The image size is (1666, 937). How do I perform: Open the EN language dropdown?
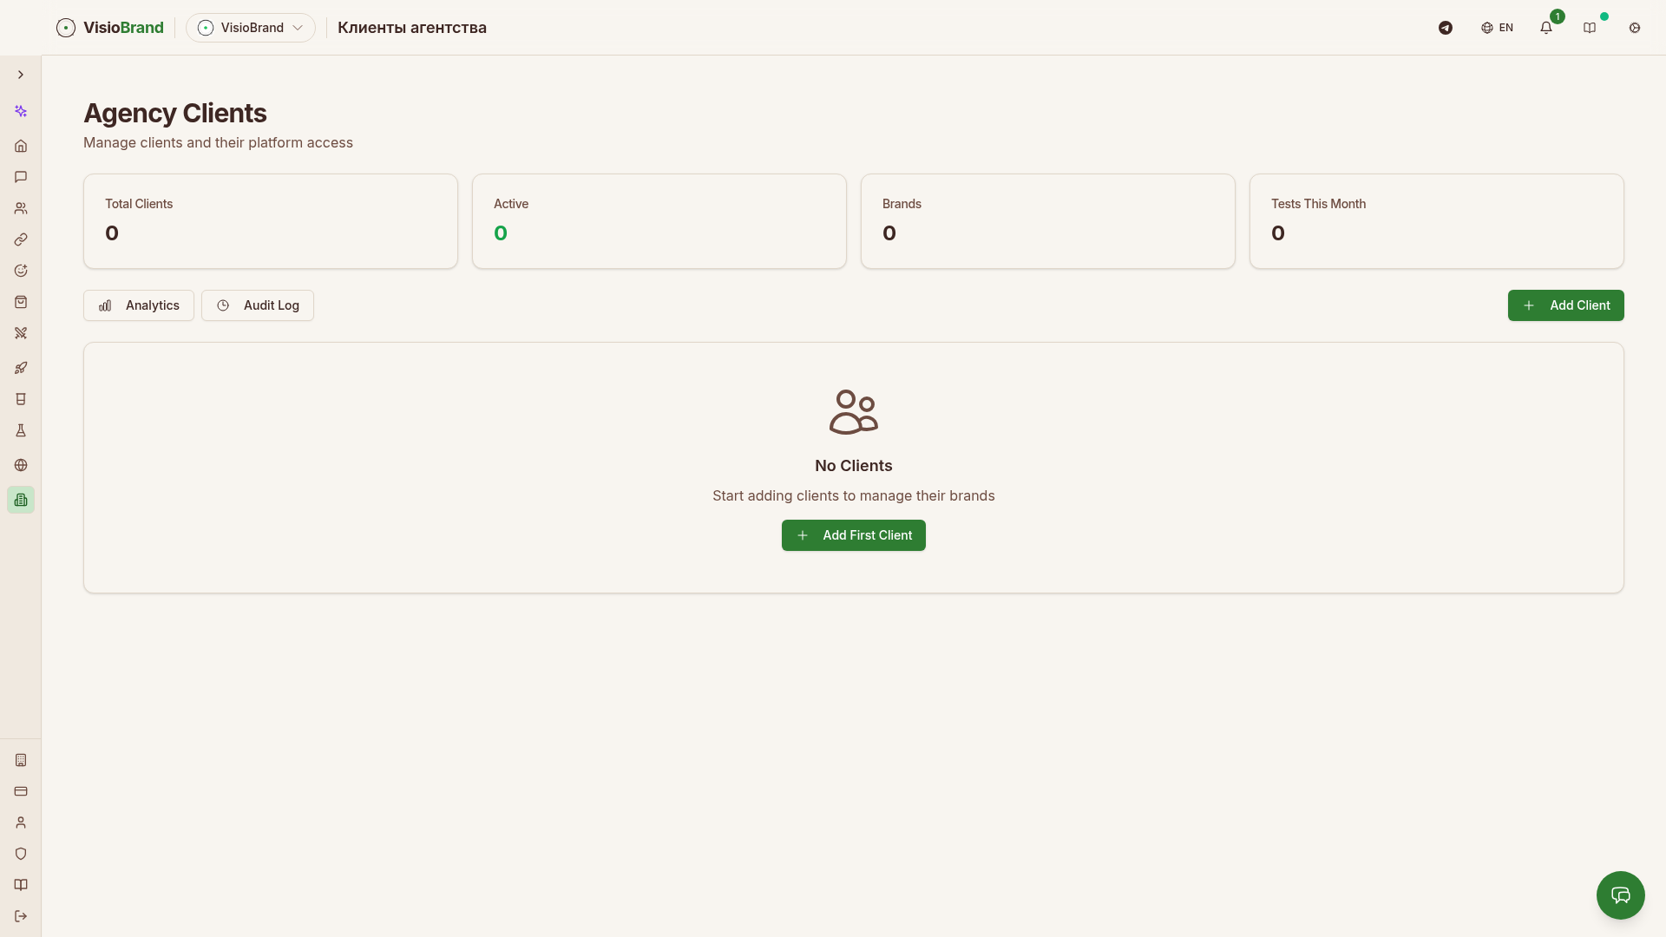(x=1498, y=28)
